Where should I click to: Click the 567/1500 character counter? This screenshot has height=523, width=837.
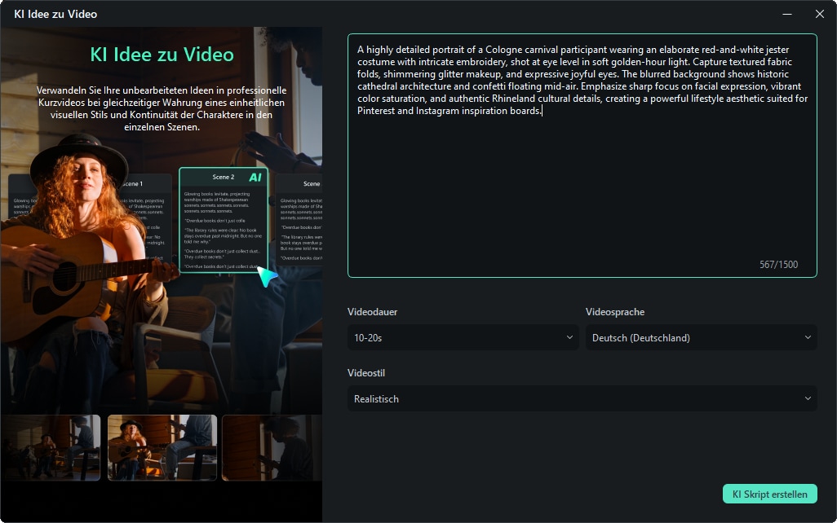(x=777, y=265)
